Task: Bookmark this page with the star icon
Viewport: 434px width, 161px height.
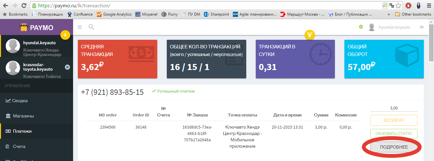Action: (398, 5)
